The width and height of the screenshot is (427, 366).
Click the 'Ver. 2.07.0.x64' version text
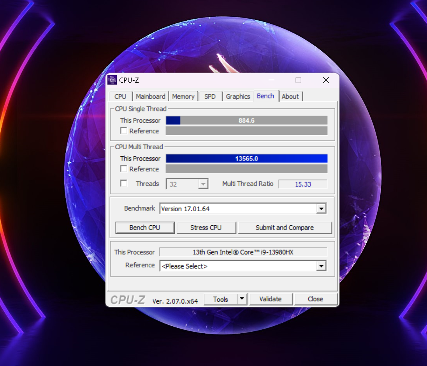coord(175,301)
